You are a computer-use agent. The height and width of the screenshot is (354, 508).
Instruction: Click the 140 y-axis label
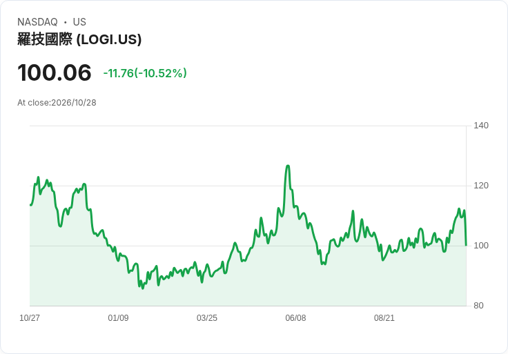[481, 126]
